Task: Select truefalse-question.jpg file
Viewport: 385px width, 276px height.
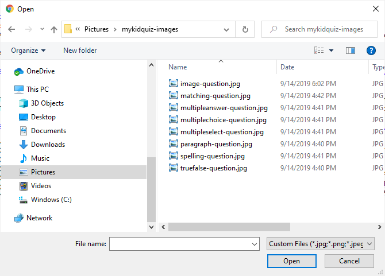Action: pyautogui.click(x=213, y=168)
